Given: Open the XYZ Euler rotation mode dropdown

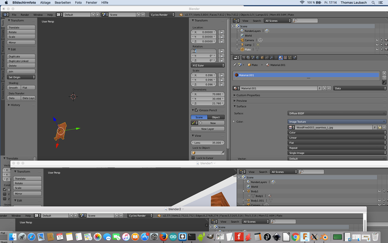Looking at the screenshot, I should 208,65.
